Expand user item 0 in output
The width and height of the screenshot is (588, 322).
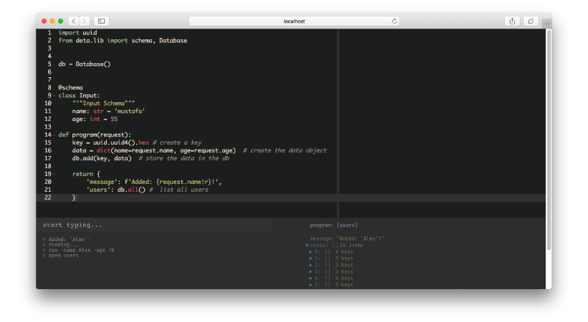[310, 252]
